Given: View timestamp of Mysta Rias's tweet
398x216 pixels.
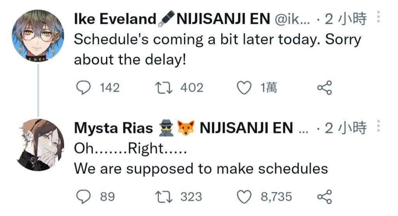Looking at the screenshot, I should [x=346, y=128].
